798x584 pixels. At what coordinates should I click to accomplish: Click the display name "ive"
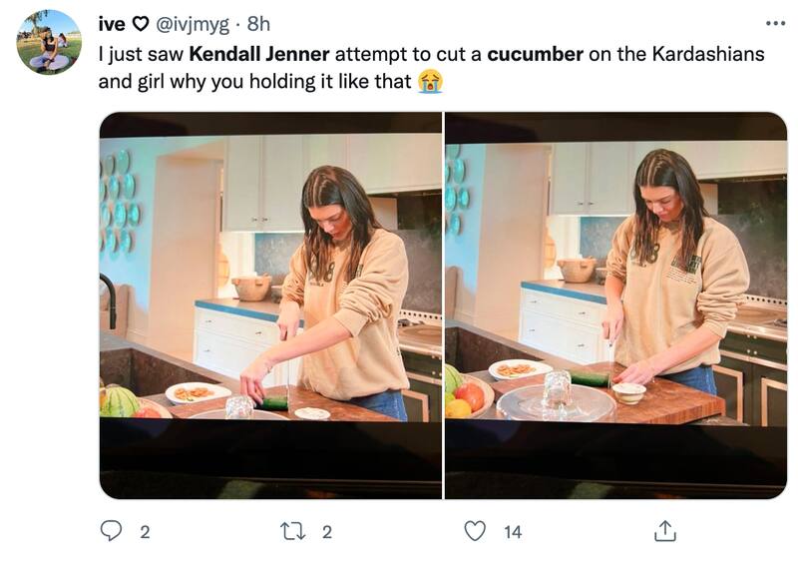pos(112,23)
